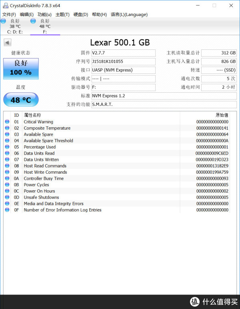Click raw value 0000000199A759

(x=212, y=172)
